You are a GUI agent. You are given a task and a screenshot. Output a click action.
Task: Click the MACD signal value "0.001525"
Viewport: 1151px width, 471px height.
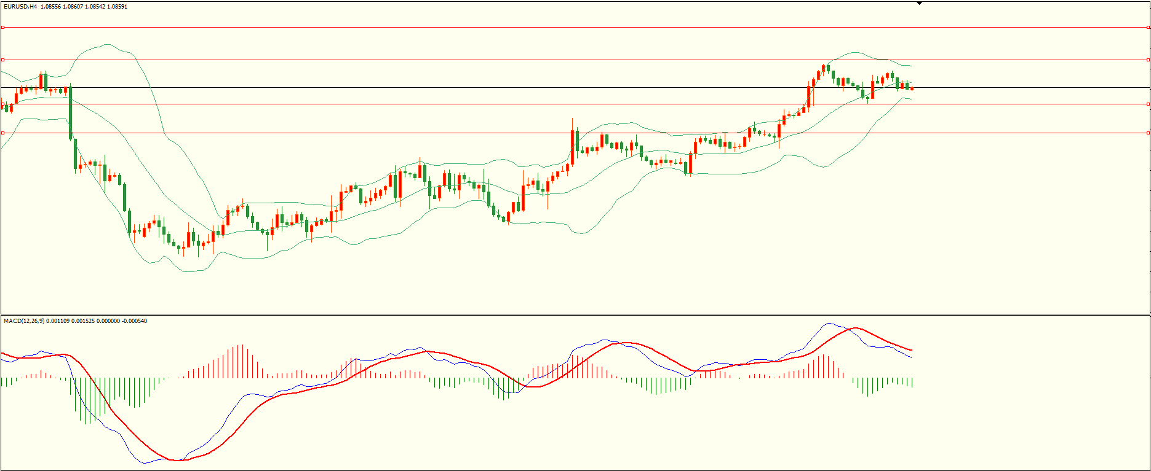84,321
